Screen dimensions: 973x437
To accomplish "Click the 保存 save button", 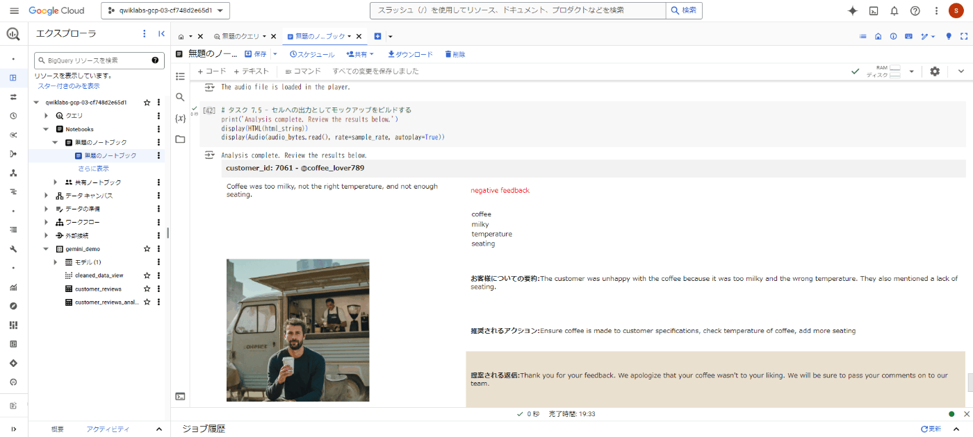I will [256, 54].
